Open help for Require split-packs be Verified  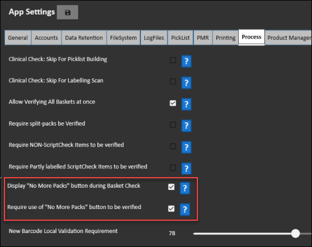186,126
